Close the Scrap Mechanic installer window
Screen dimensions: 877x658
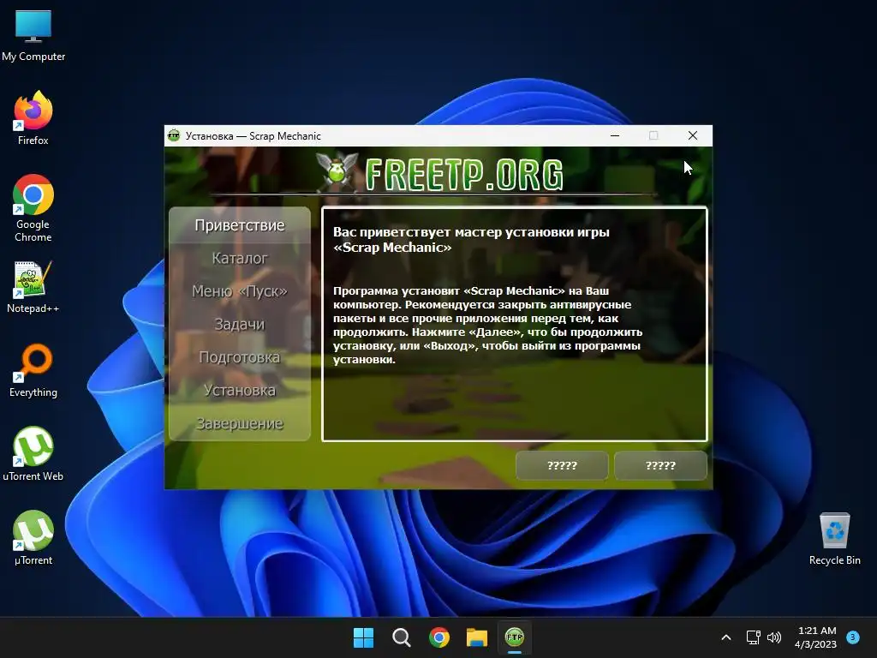[692, 135]
